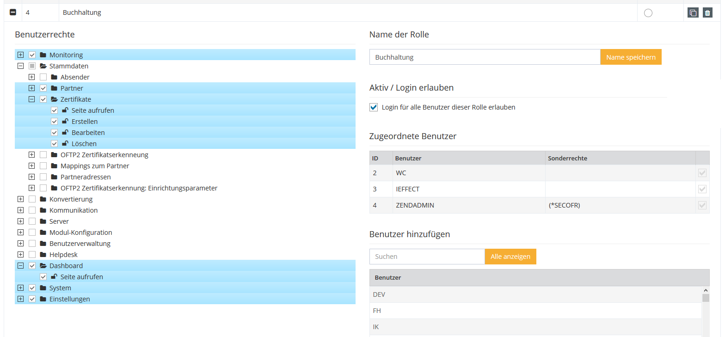
Task: Click the trash icon to delete Buchhaltung
Action: point(707,13)
